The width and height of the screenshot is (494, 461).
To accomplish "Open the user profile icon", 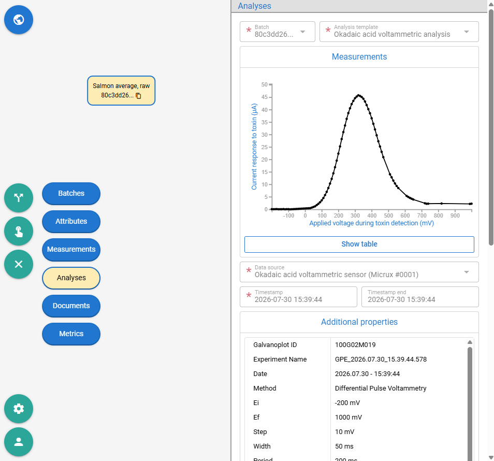I will pos(19,442).
